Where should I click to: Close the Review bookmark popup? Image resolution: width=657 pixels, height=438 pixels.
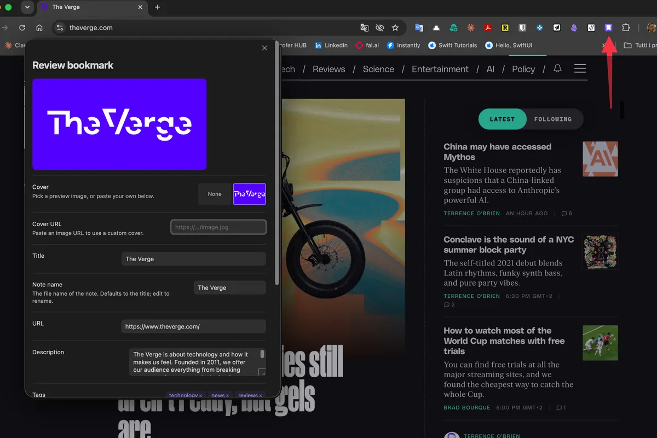coord(264,48)
